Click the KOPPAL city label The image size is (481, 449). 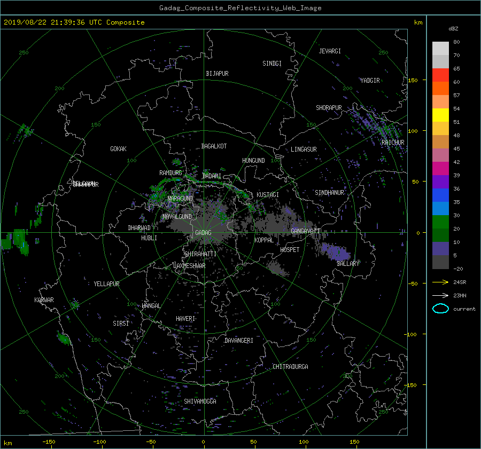coord(264,240)
